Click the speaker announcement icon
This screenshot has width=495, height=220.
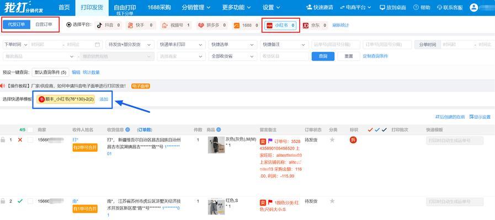3,86
